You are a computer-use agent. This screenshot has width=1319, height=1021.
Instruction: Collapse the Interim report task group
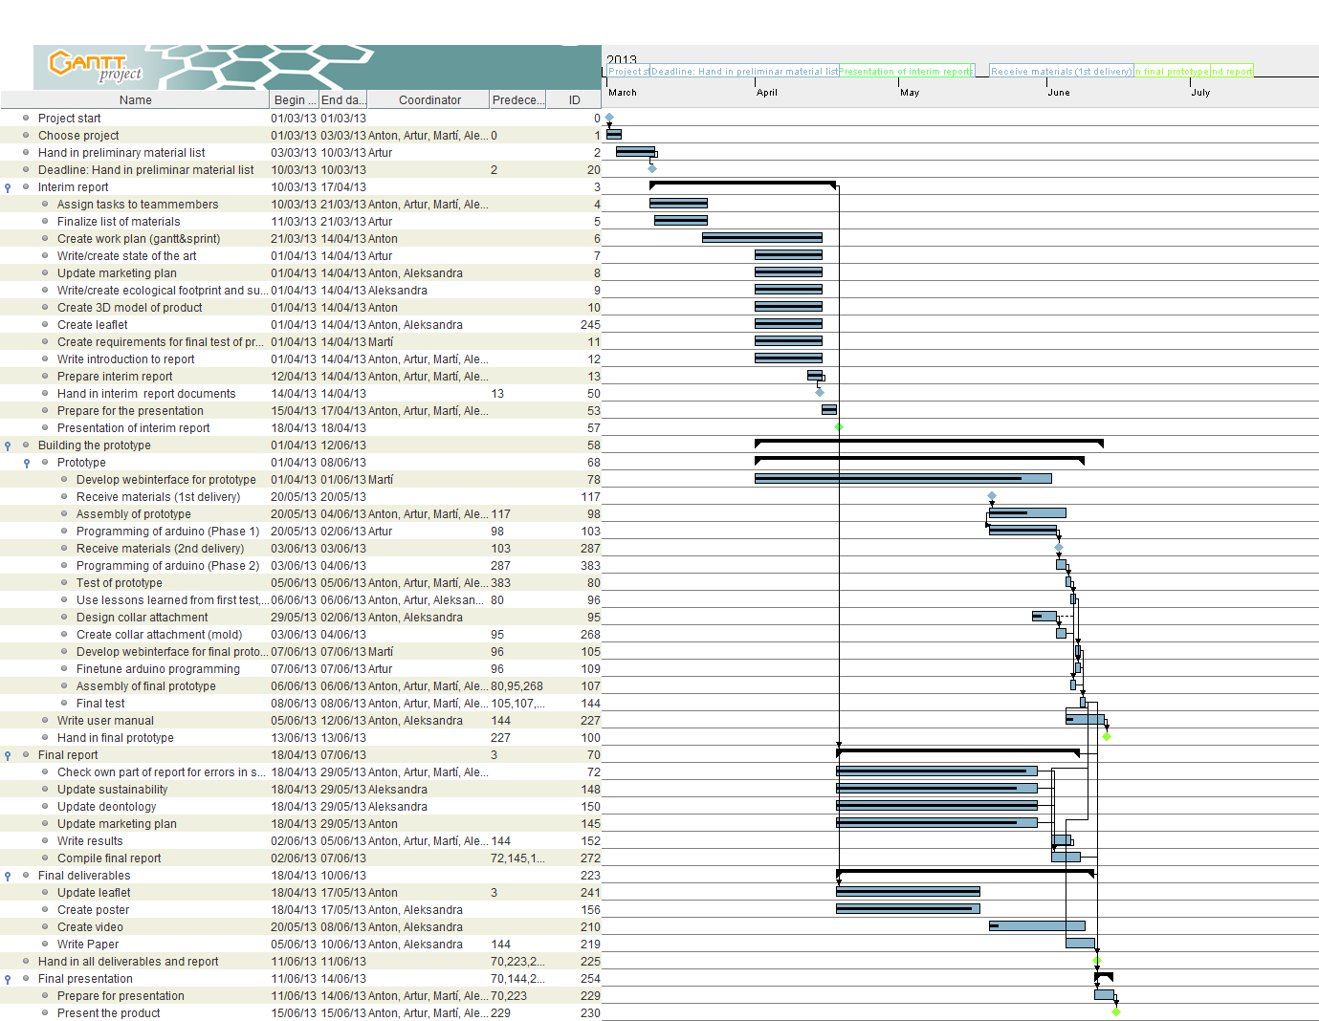point(8,188)
